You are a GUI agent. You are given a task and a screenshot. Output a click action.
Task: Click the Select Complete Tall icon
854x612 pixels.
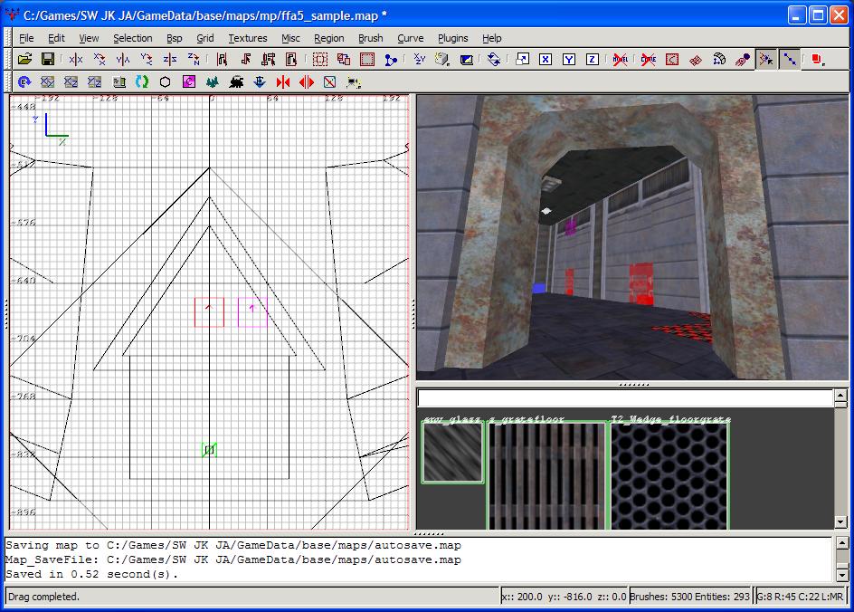click(222, 59)
